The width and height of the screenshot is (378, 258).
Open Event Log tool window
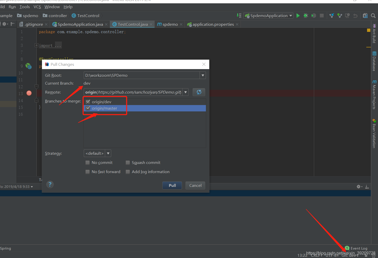(x=359, y=248)
